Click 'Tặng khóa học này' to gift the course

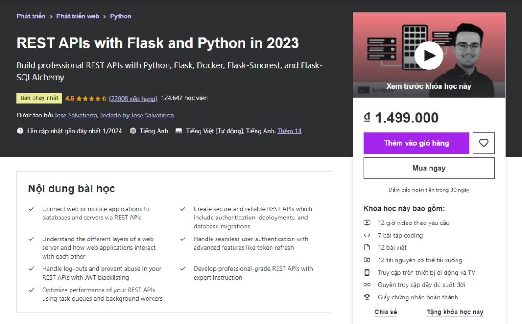tap(455, 312)
